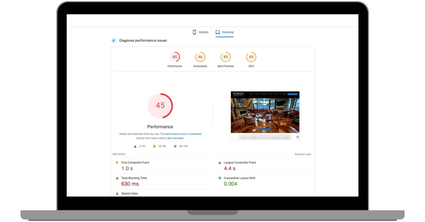Click the desktop monitor icon

(218, 32)
